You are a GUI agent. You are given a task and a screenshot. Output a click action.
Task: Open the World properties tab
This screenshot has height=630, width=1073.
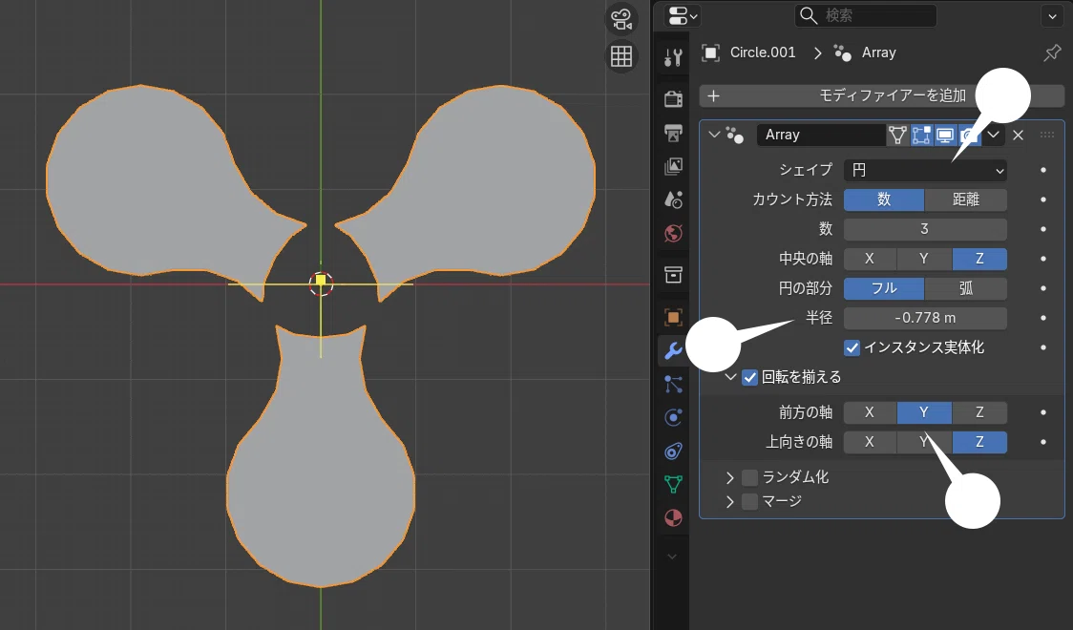[673, 233]
